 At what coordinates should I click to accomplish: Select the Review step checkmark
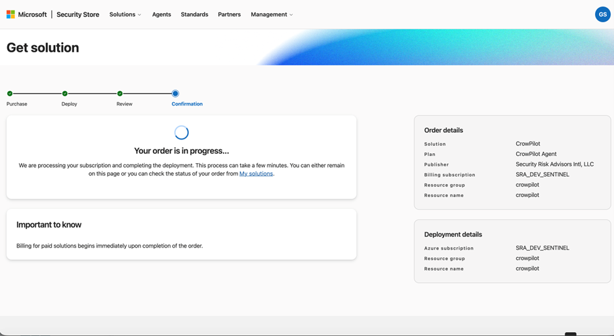click(x=120, y=94)
